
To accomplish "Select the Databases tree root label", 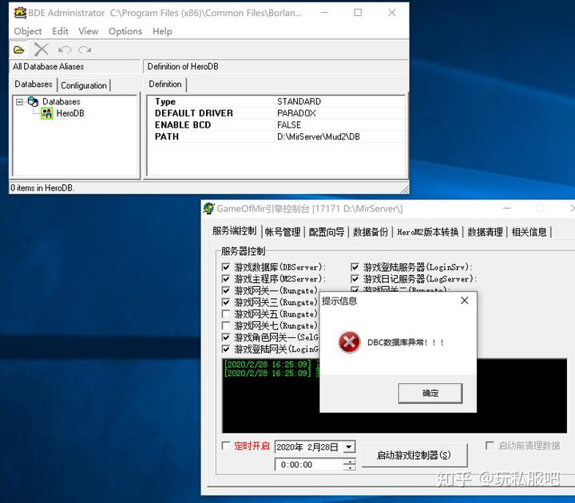I will 61,101.
